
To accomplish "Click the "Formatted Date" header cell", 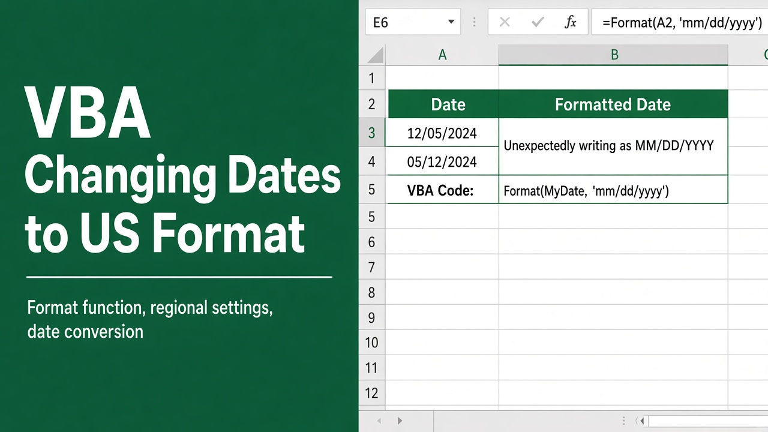I will pyautogui.click(x=613, y=104).
